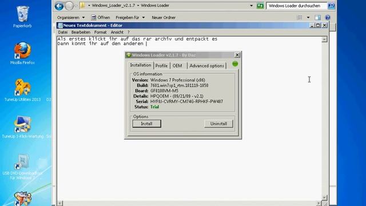Open the TuneUp Utilities 2013 shortcut
366x206 pixels.
click(x=22, y=90)
